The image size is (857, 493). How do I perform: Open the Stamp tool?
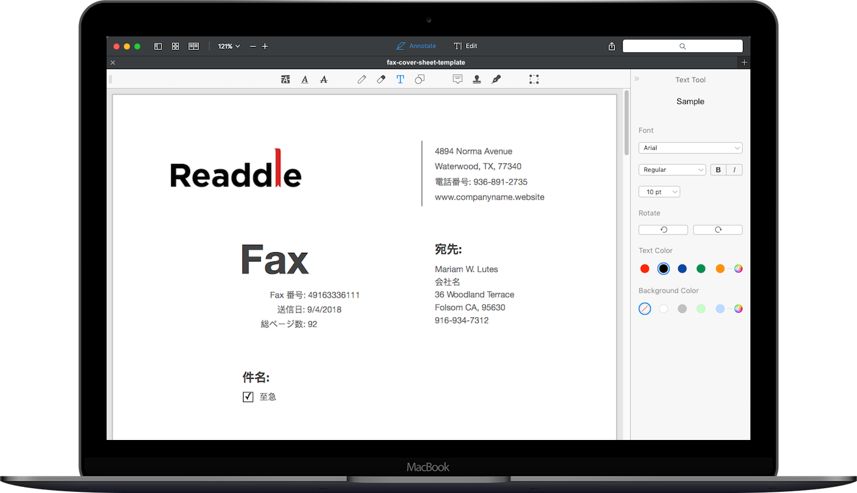pyautogui.click(x=477, y=79)
